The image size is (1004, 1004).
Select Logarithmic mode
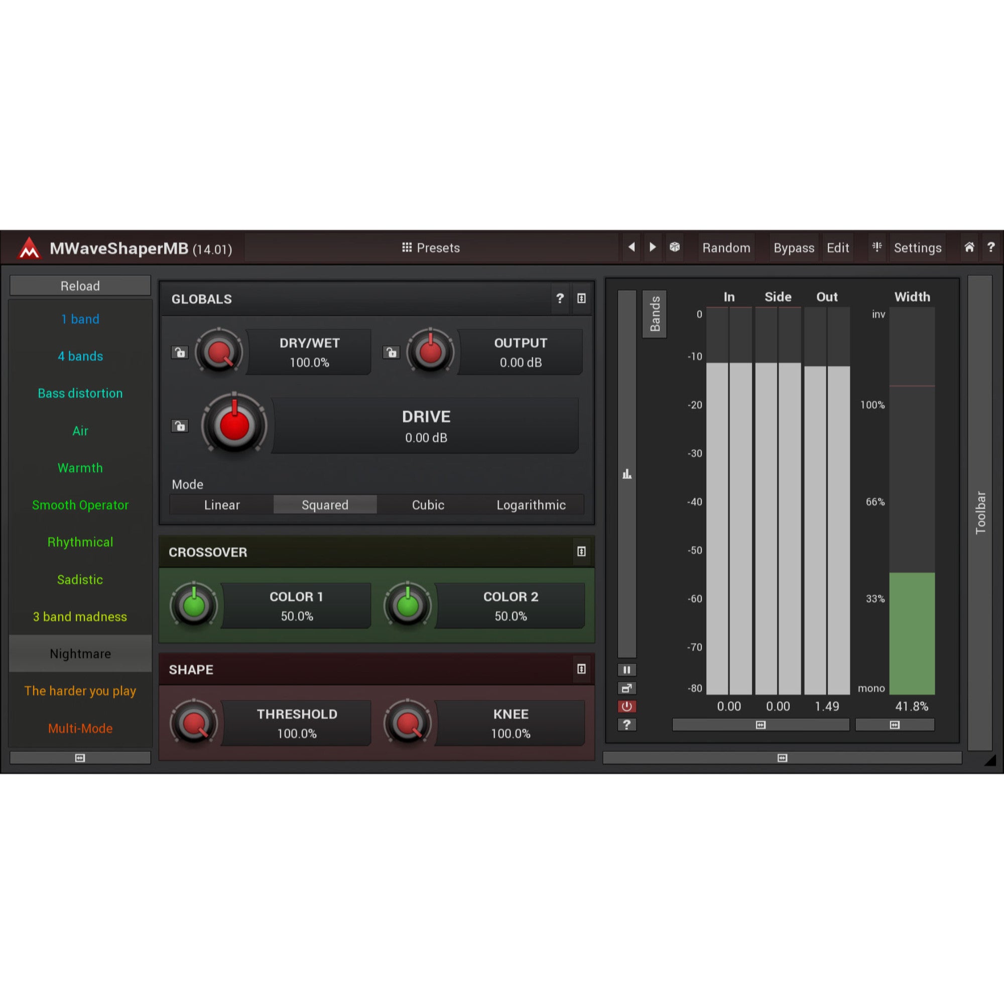(x=531, y=505)
